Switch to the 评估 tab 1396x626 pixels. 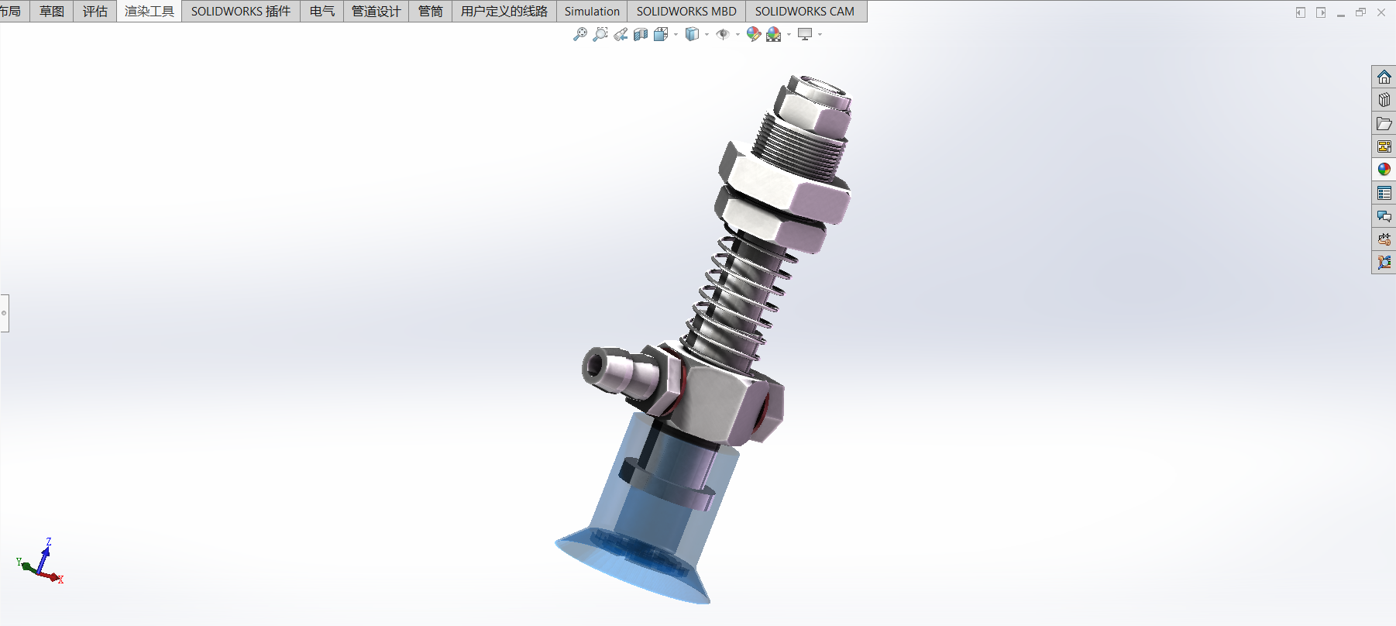(95, 11)
